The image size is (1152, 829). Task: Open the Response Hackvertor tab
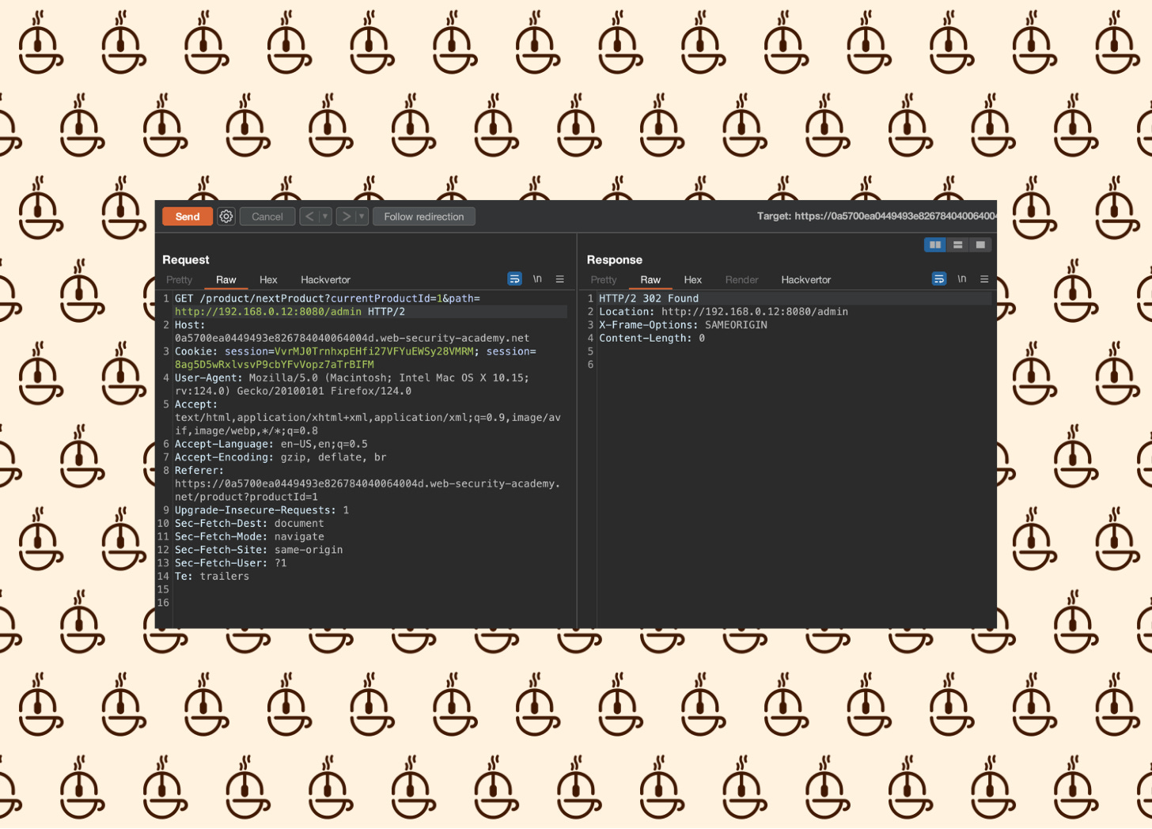click(x=806, y=280)
